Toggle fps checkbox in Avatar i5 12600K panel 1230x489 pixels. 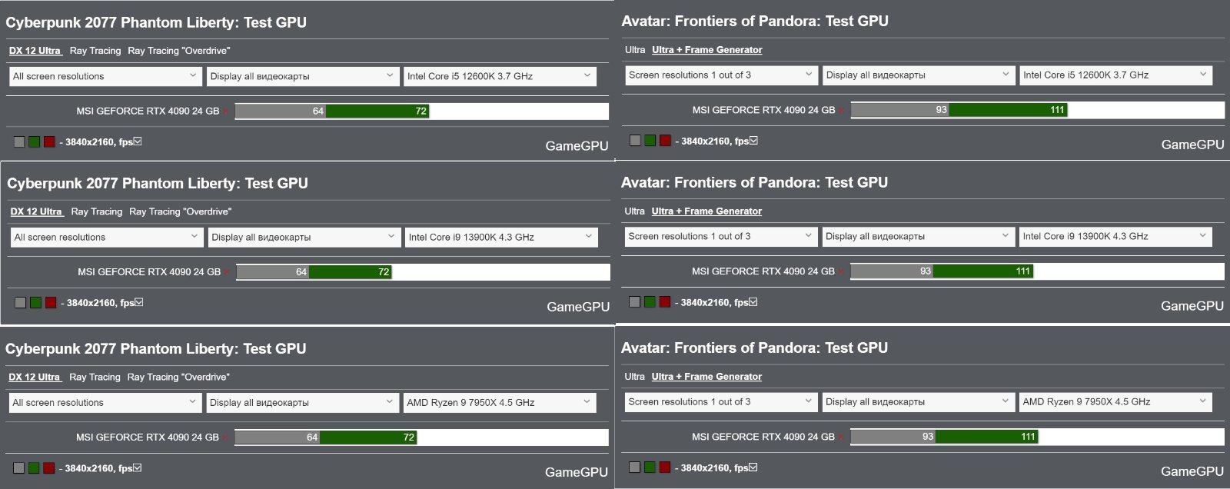coord(753,141)
